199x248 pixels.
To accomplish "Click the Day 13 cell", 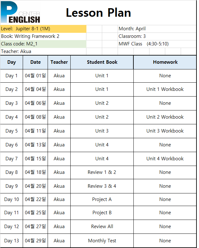I will tap(12, 241).
